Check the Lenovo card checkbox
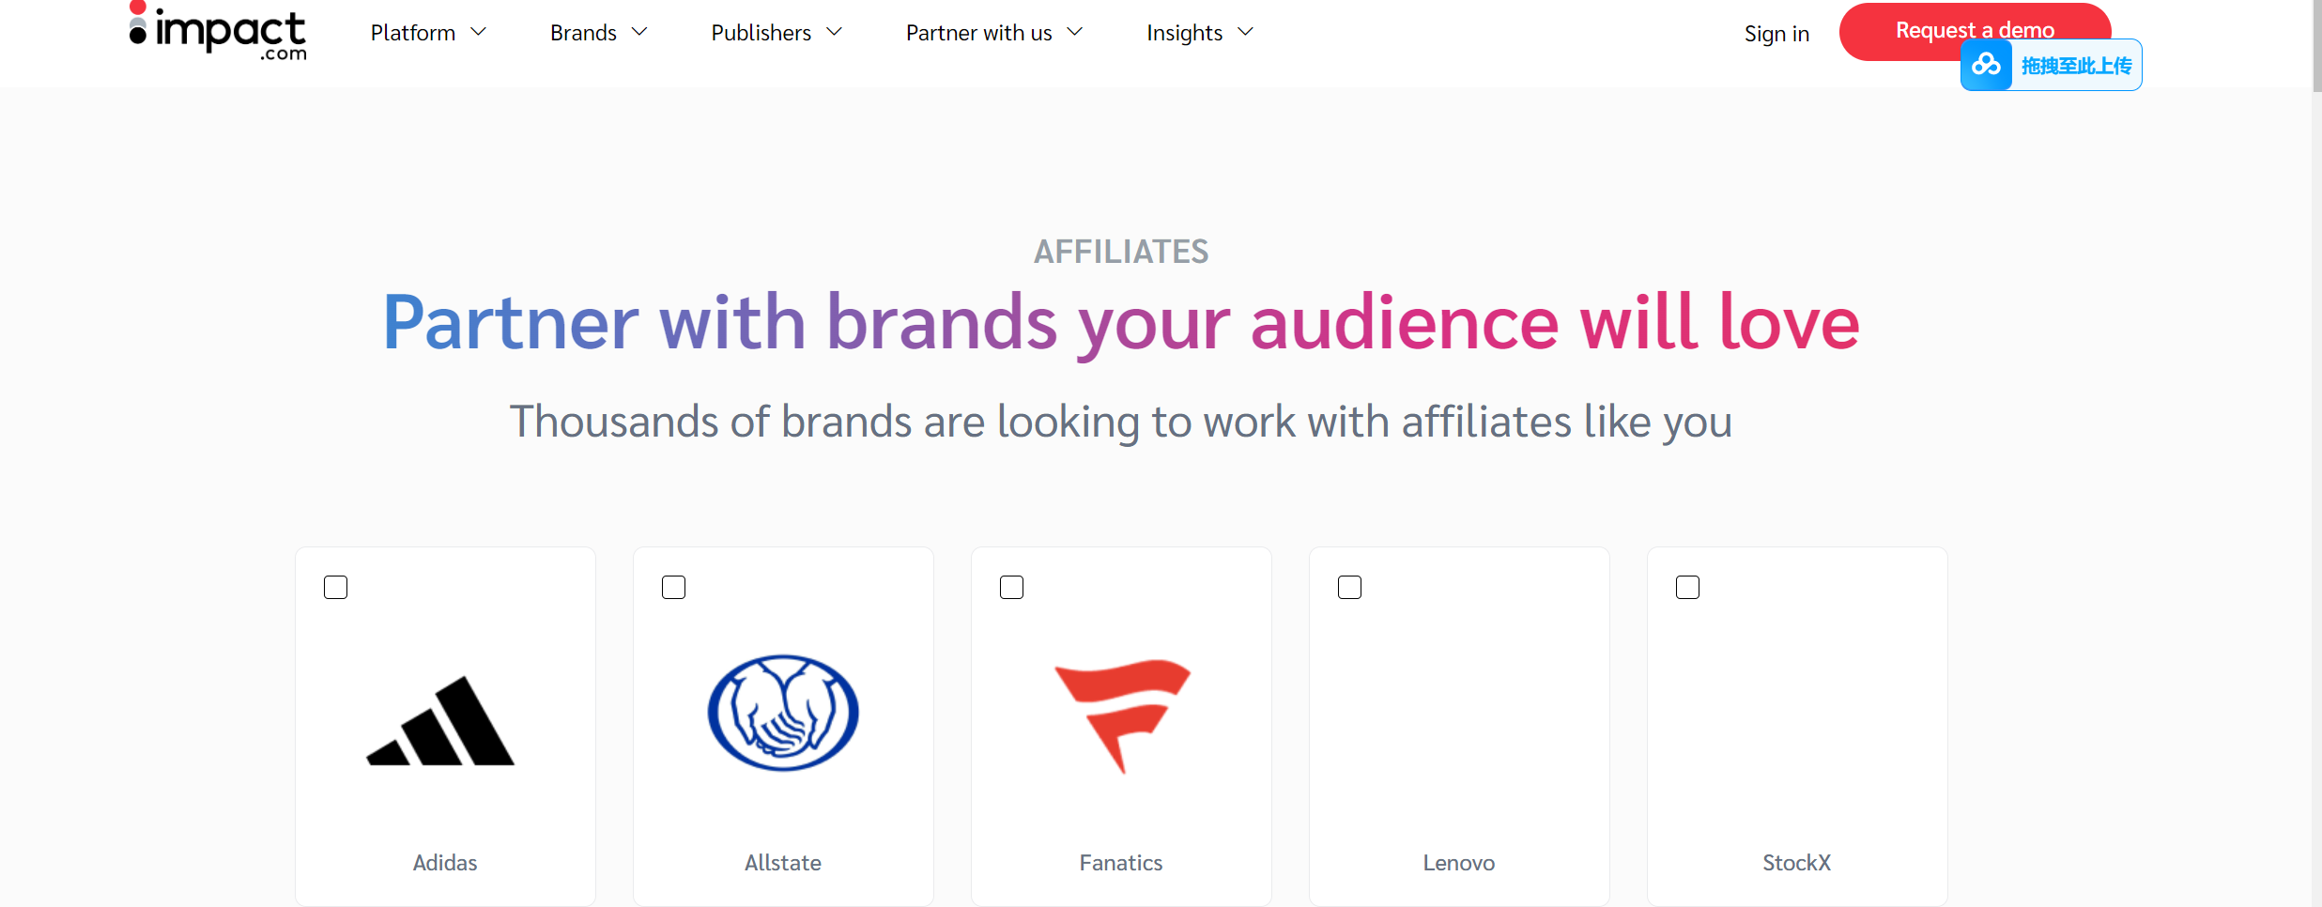The height and width of the screenshot is (907, 2322). tap(1349, 588)
